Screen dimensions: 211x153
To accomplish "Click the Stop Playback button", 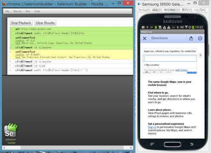I will (21, 23).
